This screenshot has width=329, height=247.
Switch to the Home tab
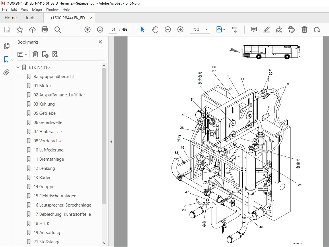click(x=11, y=18)
